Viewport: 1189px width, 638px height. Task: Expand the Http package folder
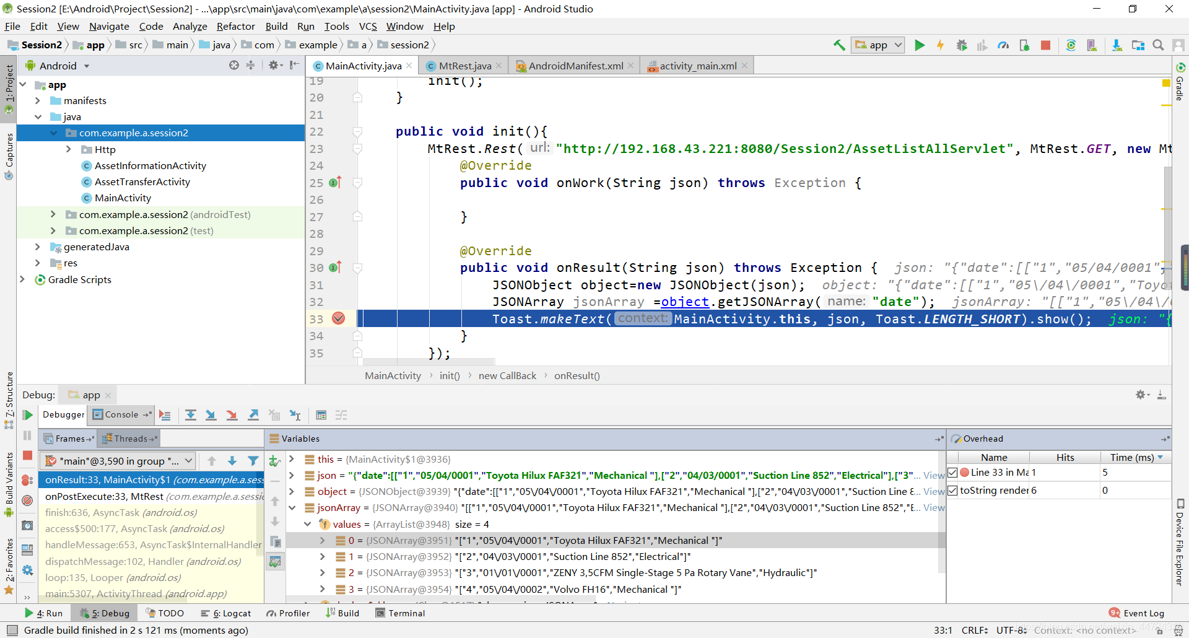[69, 149]
